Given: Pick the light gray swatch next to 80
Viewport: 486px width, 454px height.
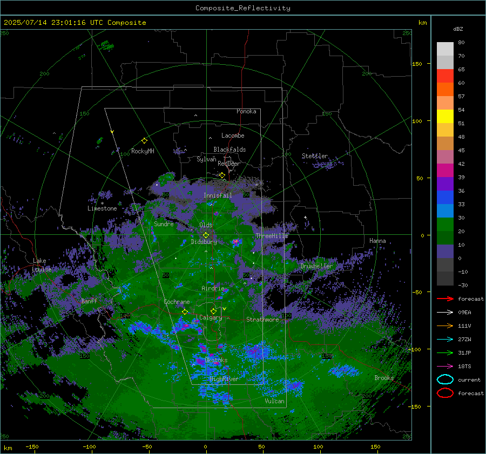Looking at the screenshot, I should [445, 49].
